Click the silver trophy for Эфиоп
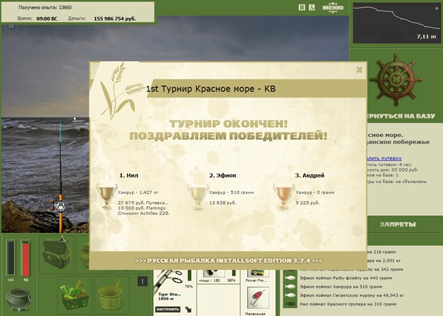 point(198,195)
